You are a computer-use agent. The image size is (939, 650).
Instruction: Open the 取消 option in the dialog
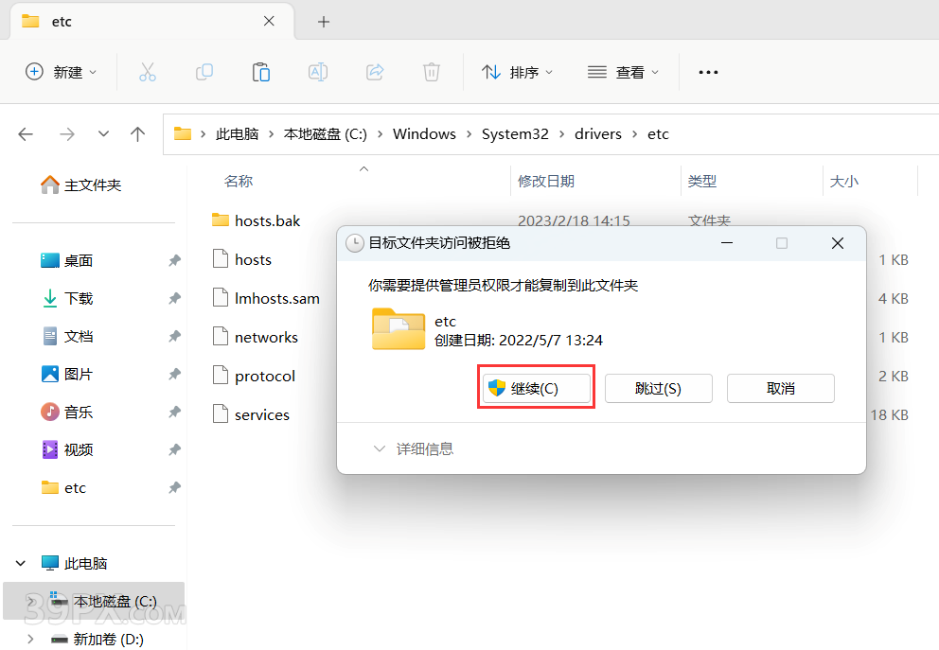(780, 388)
